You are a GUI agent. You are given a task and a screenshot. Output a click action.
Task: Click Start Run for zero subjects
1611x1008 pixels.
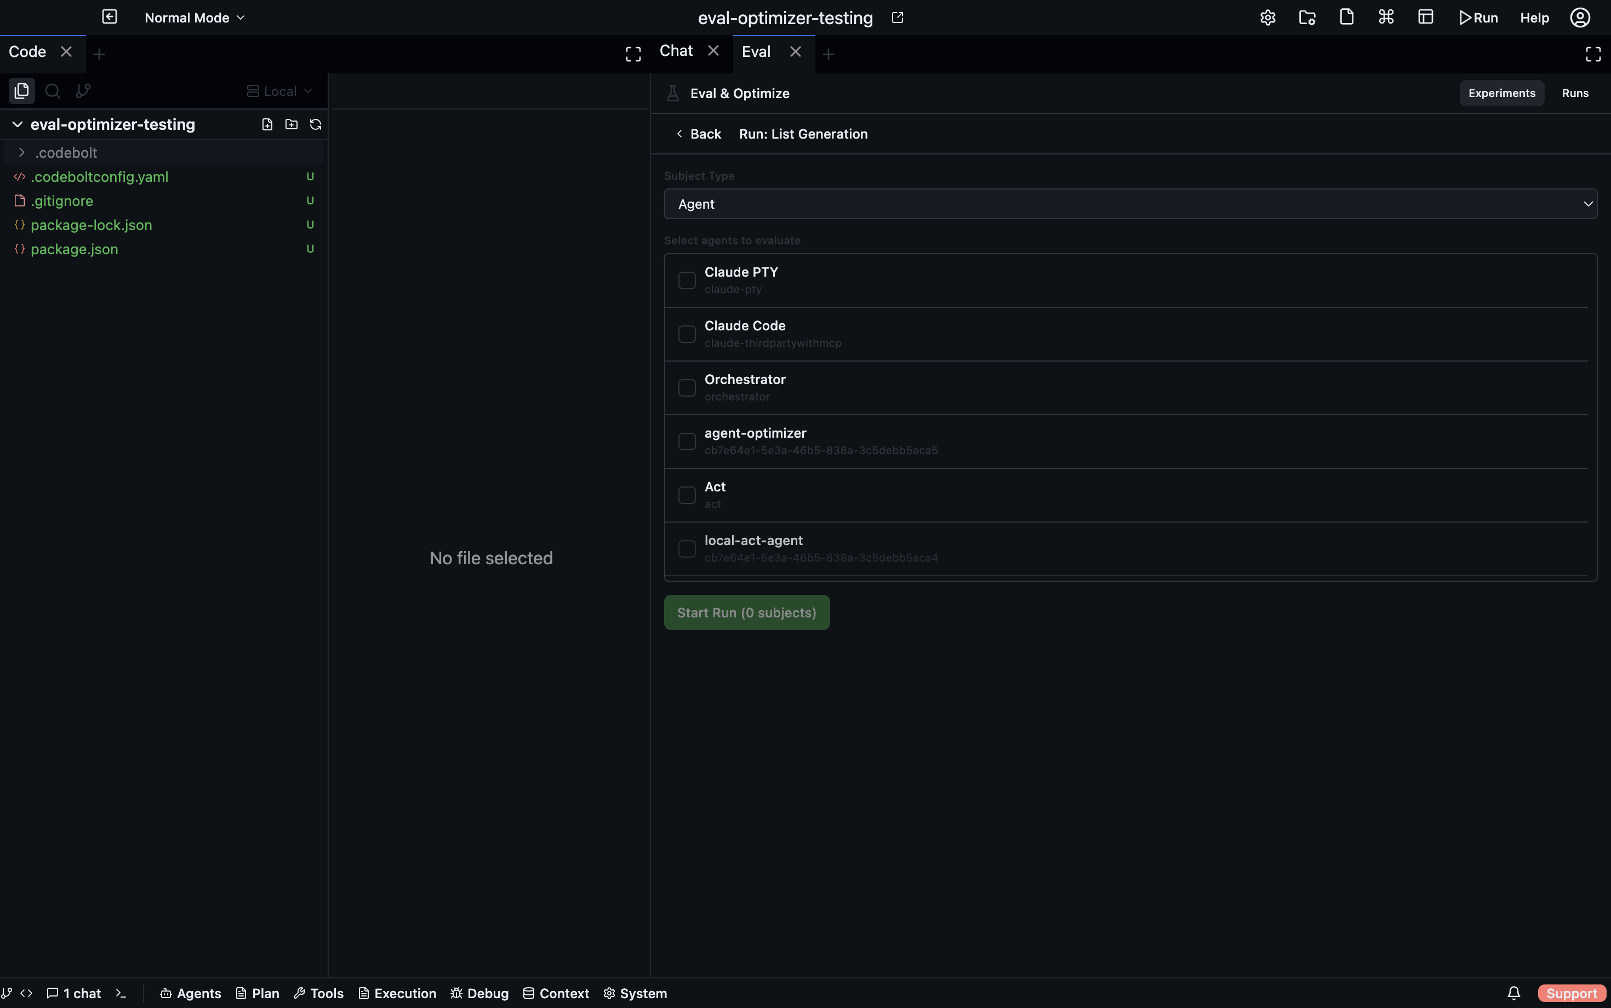click(746, 612)
